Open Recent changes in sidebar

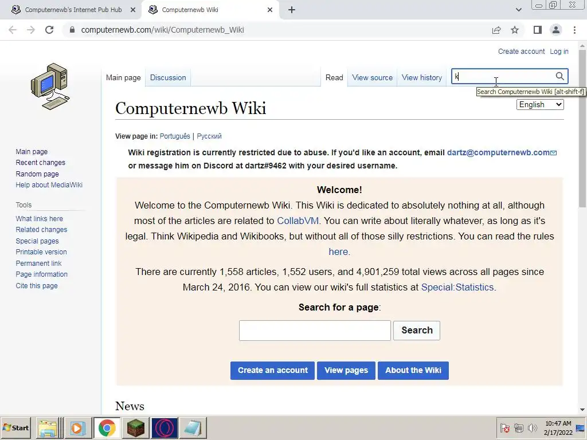[x=41, y=162]
